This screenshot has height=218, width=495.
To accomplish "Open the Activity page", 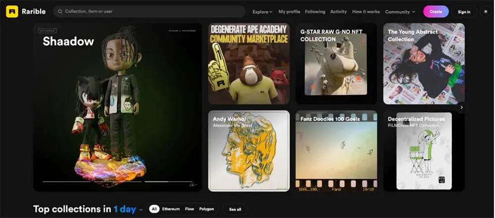I will click(x=339, y=11).
